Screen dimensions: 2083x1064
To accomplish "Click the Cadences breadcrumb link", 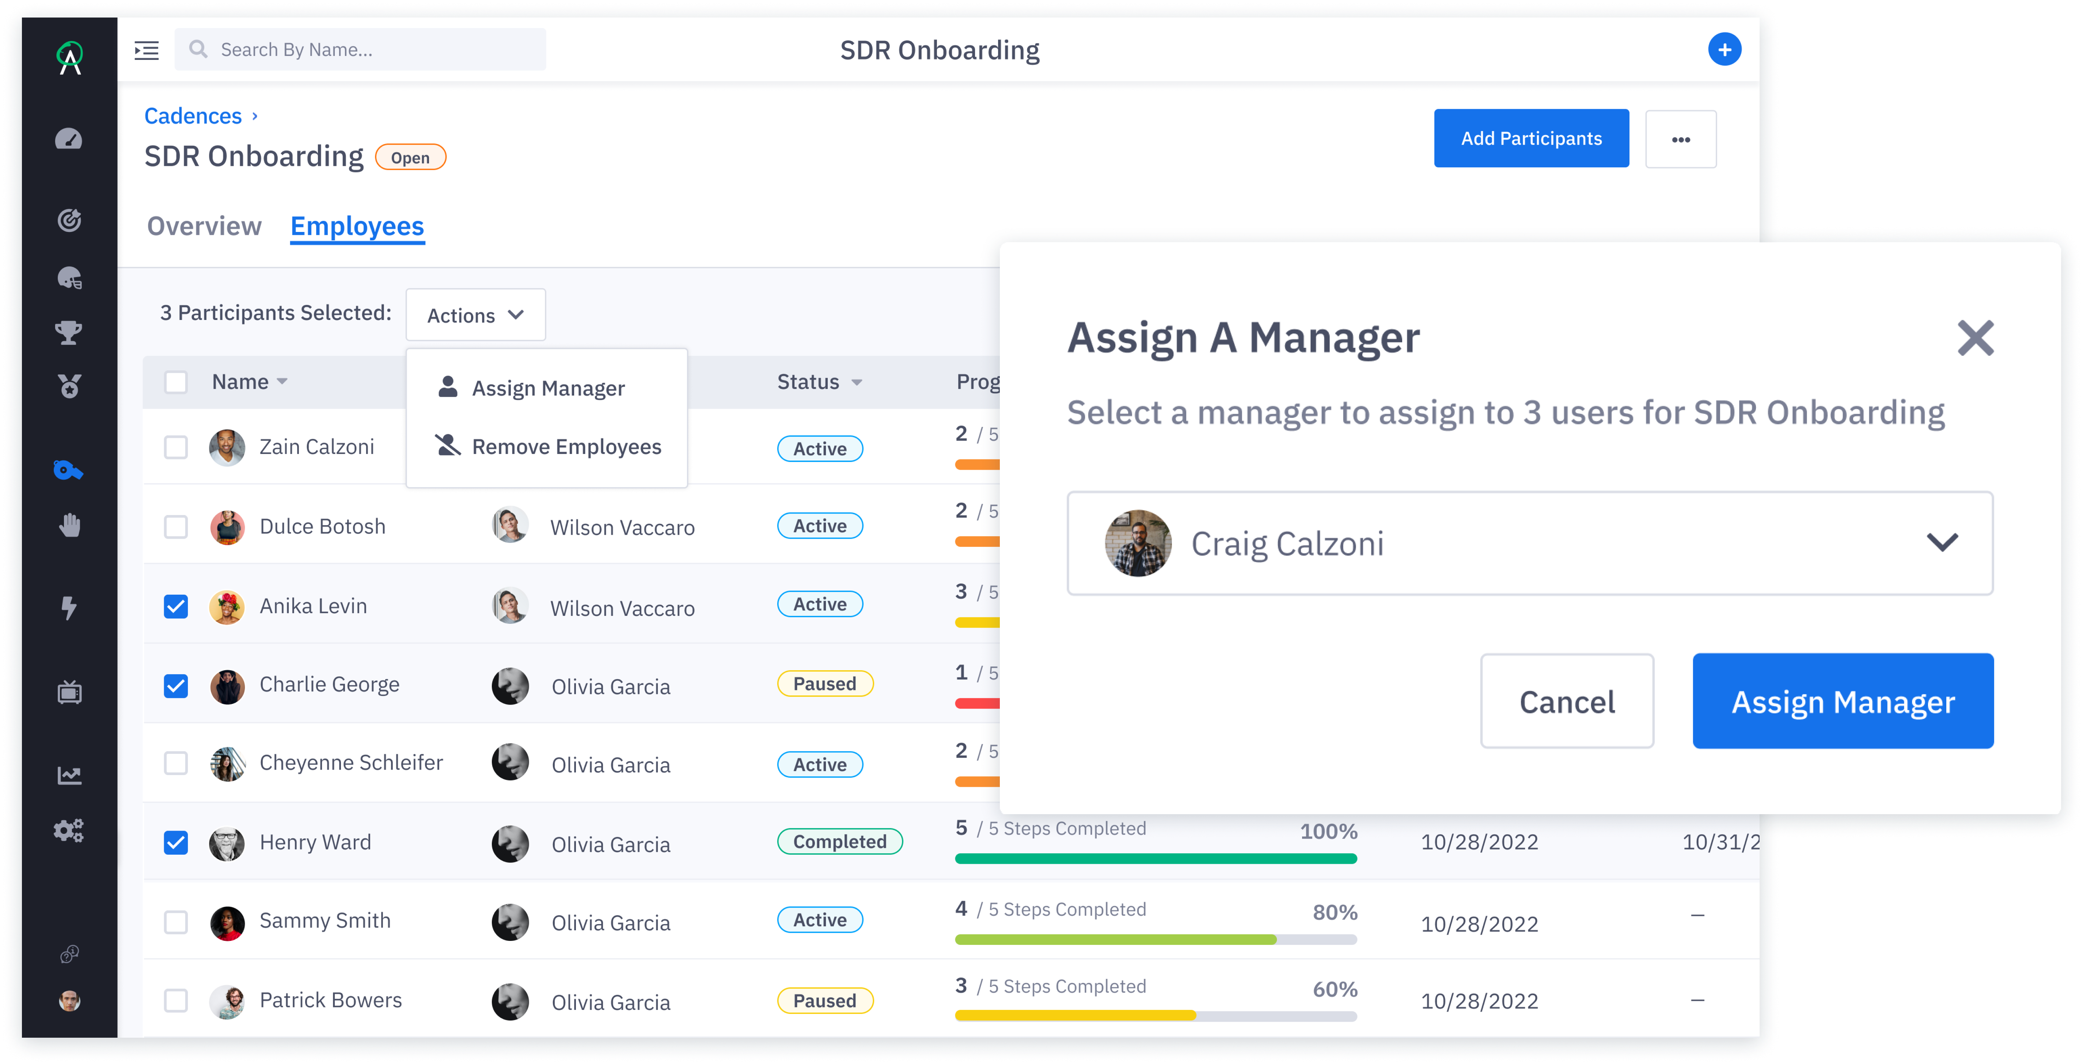I will (193, 117).
